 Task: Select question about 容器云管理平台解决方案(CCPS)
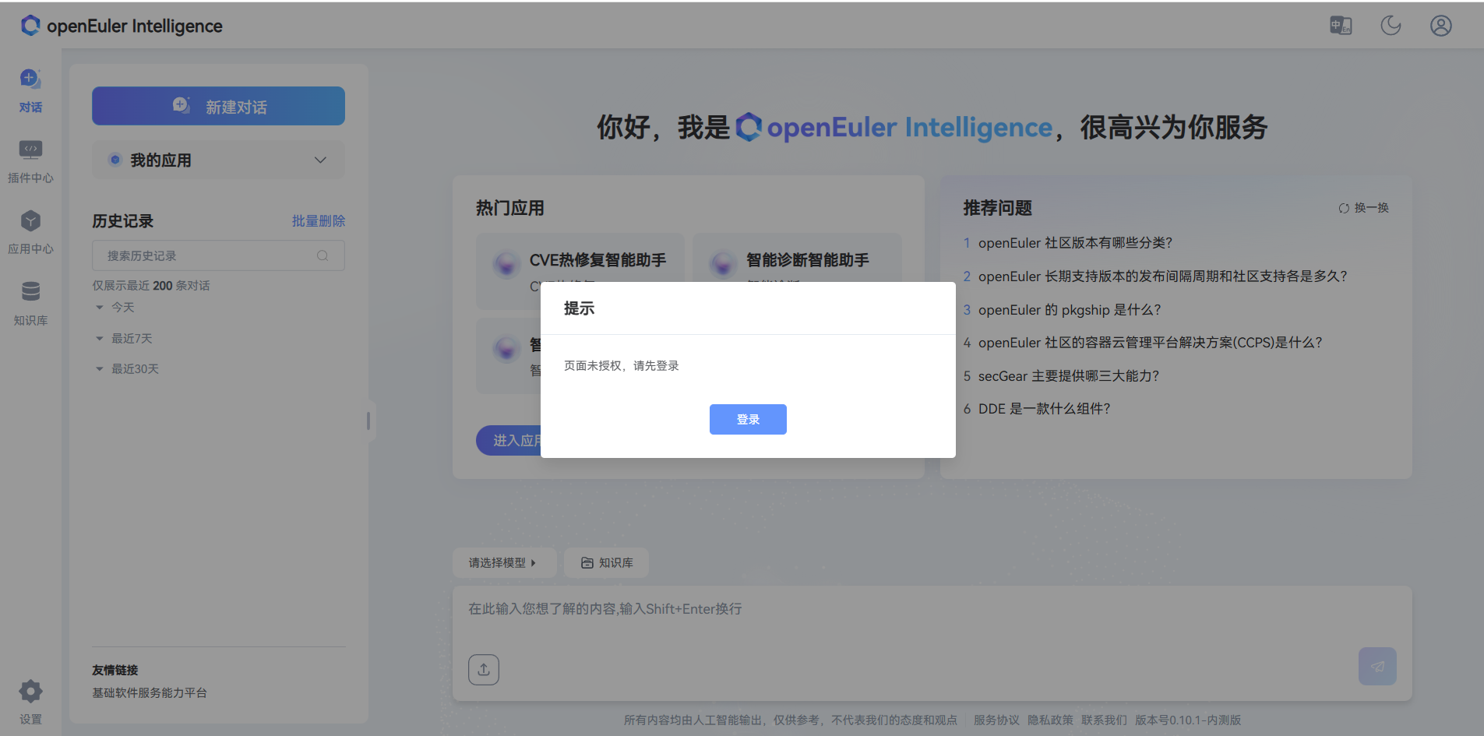point(1151,343)
